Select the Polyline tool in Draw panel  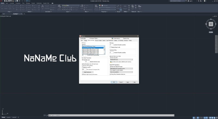(x=6, y=7)
